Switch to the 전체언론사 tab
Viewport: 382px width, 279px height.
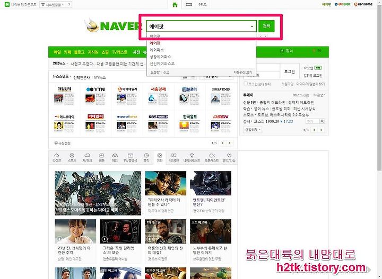point(82,77)
